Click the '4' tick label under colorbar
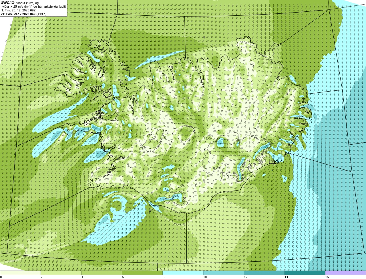The image size is (366, 279). [x=82, y=277]
